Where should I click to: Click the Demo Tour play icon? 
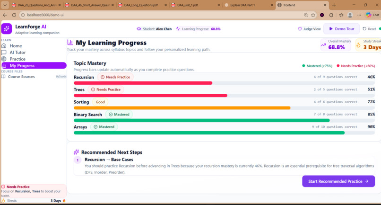point(331,29)
